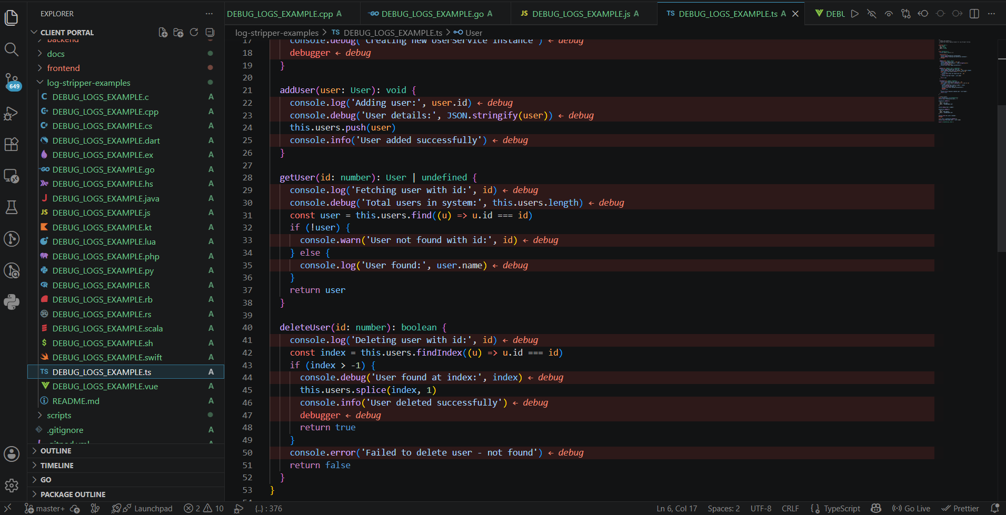Toggle the open eye icon in editor toolbar
The height and width of the screenshot is (515, 1006).
(889, 14)
